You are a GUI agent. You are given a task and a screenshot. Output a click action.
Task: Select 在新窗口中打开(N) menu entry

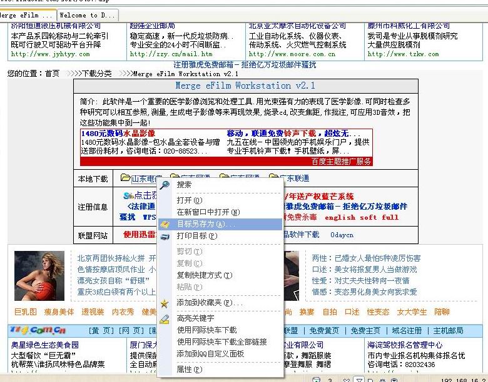pyautogui.click(x=220, y=212)
